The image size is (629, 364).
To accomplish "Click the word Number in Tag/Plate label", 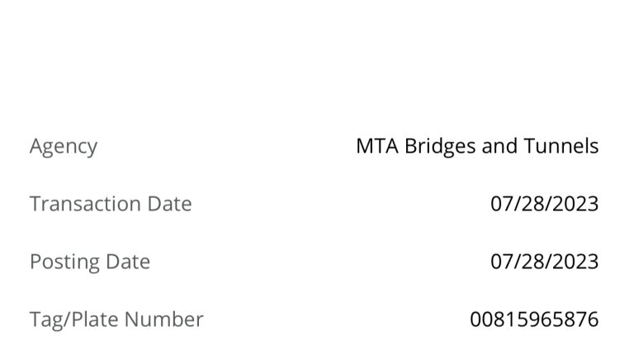I will tap(163, 319).
